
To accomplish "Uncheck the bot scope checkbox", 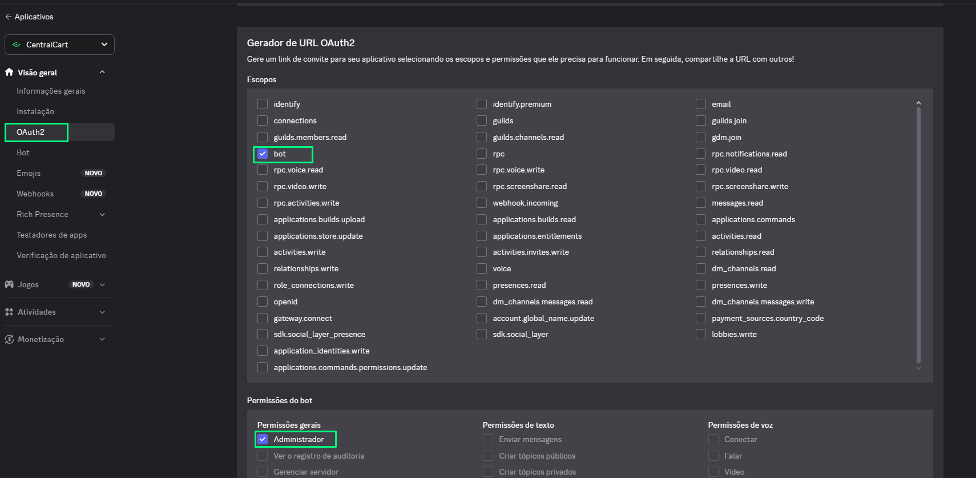I will tap(263, 154).
